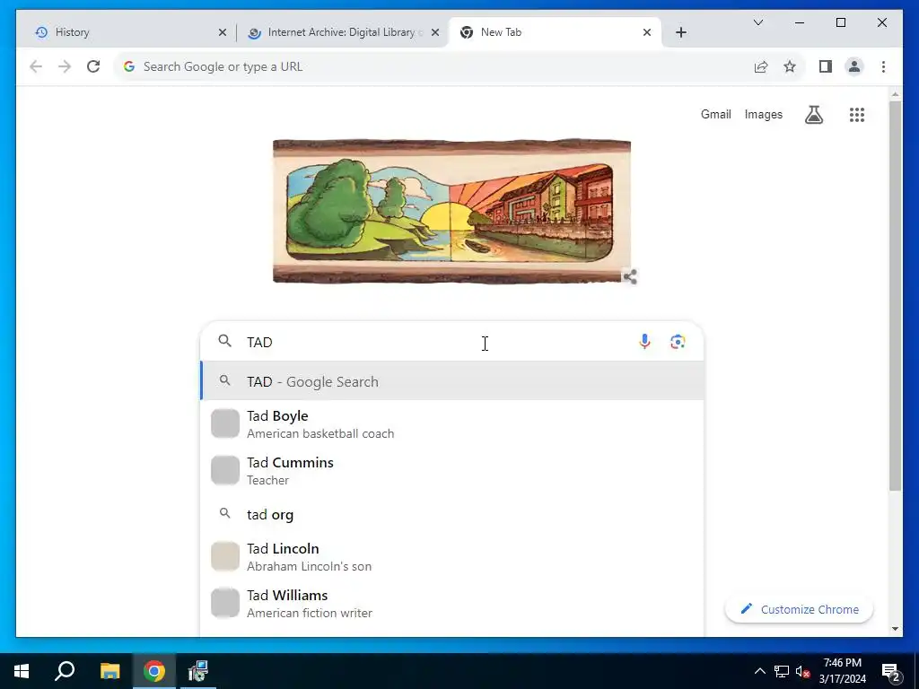Screen dimensions: 919x689
Task: Open the Windows Start menu
Action: 22,671
